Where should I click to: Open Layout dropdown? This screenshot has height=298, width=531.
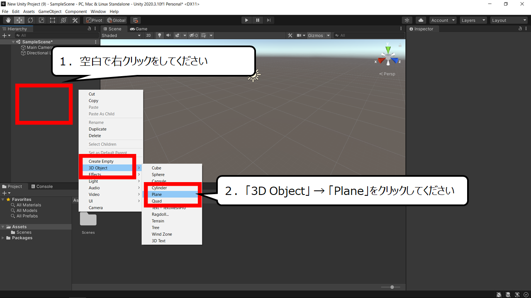[x=509, y=20]
